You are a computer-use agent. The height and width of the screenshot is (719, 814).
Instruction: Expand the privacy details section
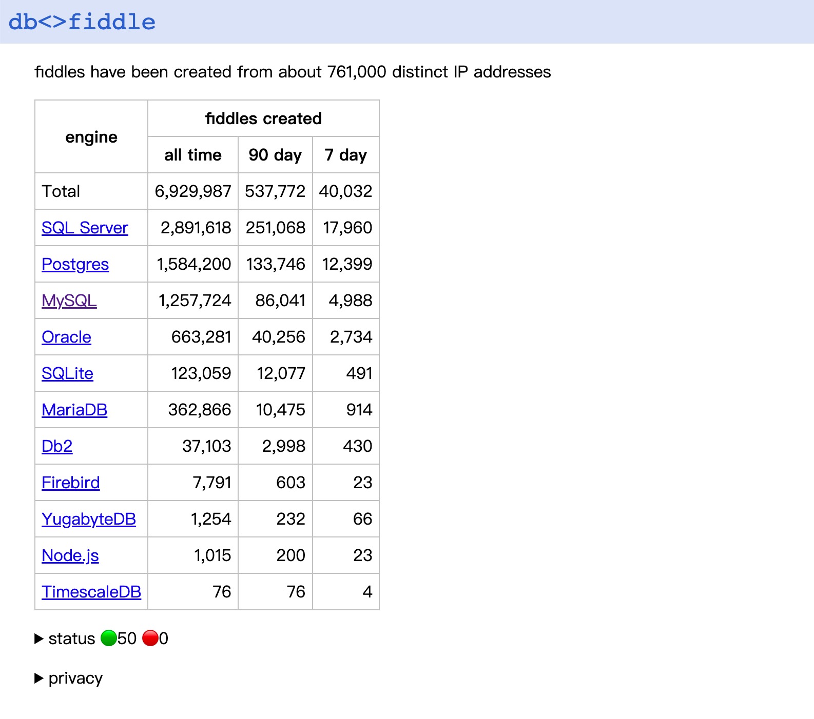click(x=69, y=678)
